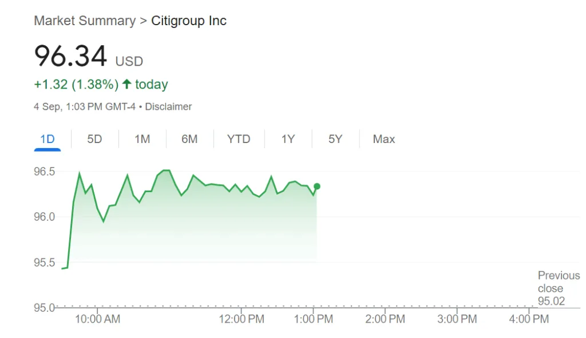Switch to the 5D tab
Image resolution: width=586 pixels, height=338 pixels.
[94, 139]
